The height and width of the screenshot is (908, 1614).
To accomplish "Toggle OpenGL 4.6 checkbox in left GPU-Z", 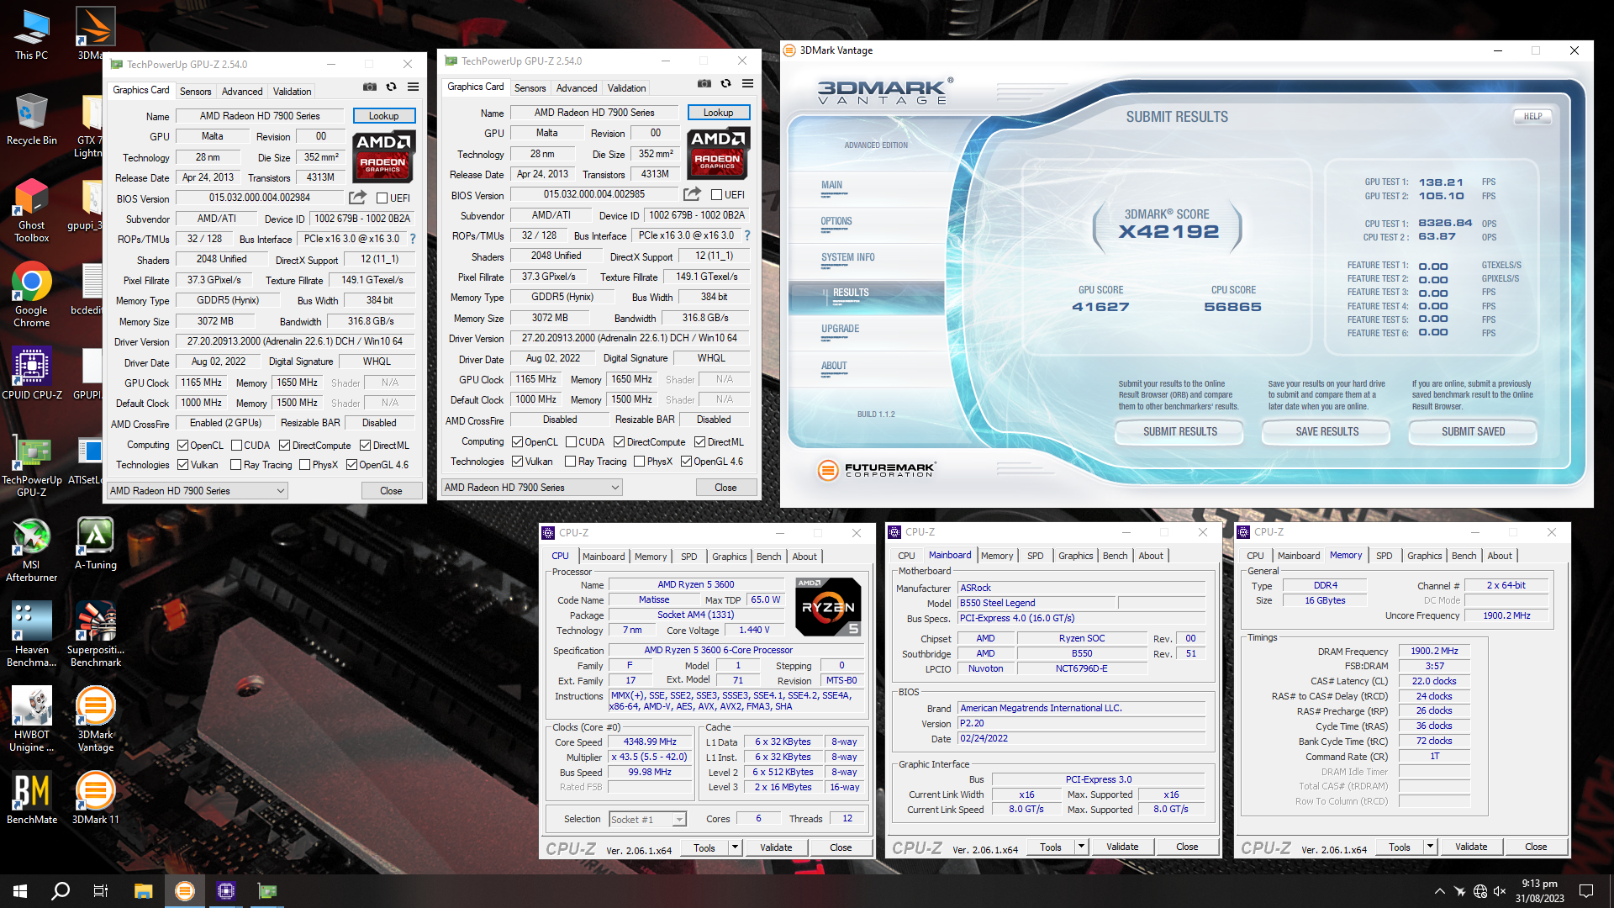I will point(351,465).
